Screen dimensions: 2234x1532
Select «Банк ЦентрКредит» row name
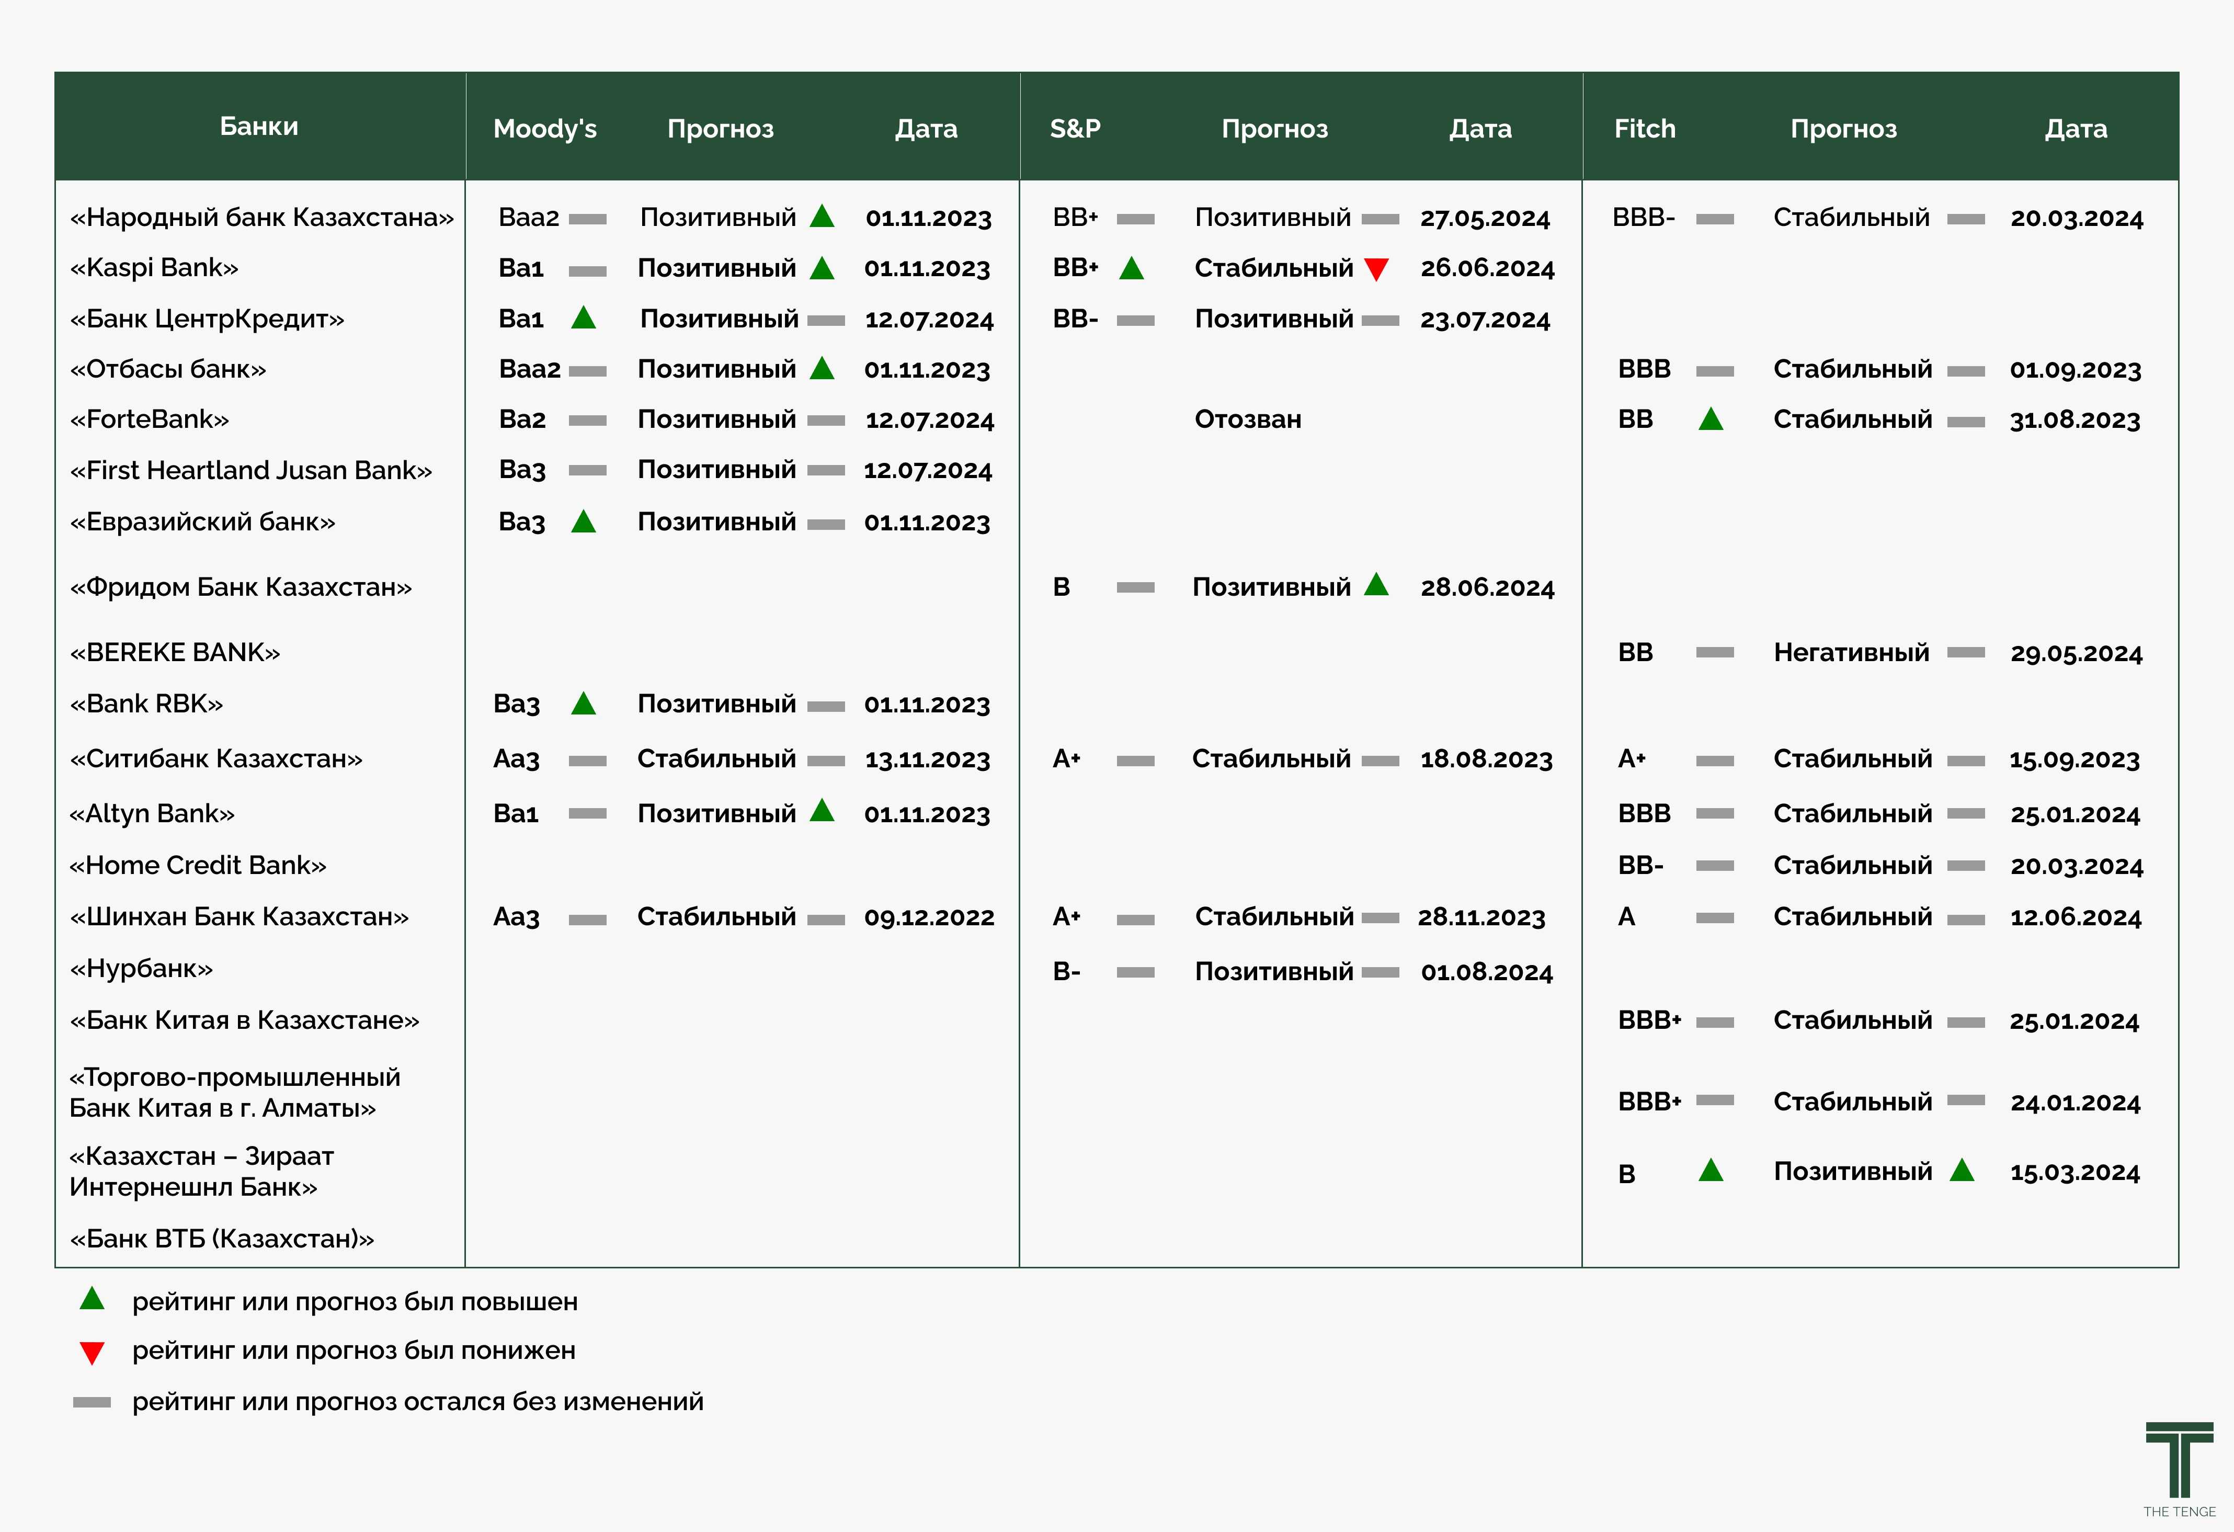pos(207,319)
